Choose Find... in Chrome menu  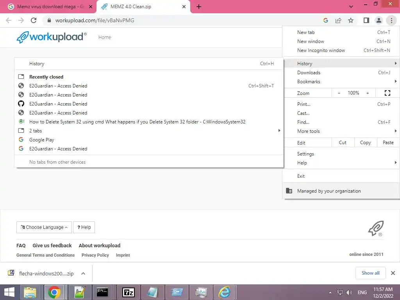[x=341, y=122]
